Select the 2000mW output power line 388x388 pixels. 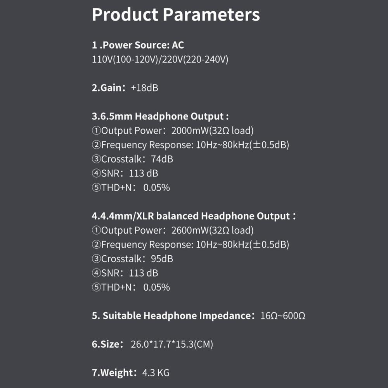pyautogui.click(x=173, y=131)
